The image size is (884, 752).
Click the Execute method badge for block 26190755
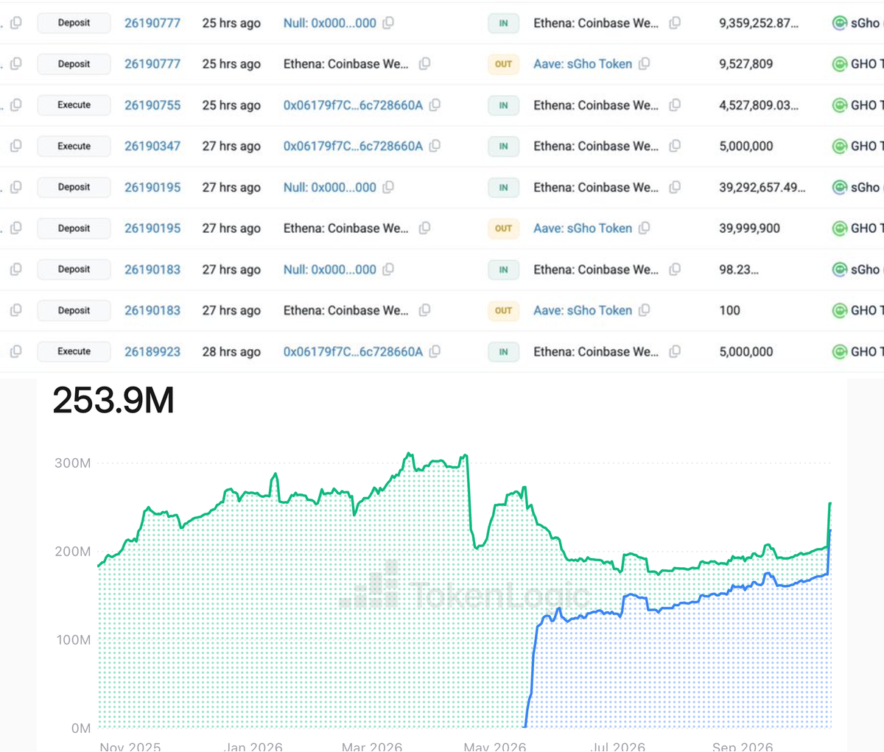[x=74, y=105]
